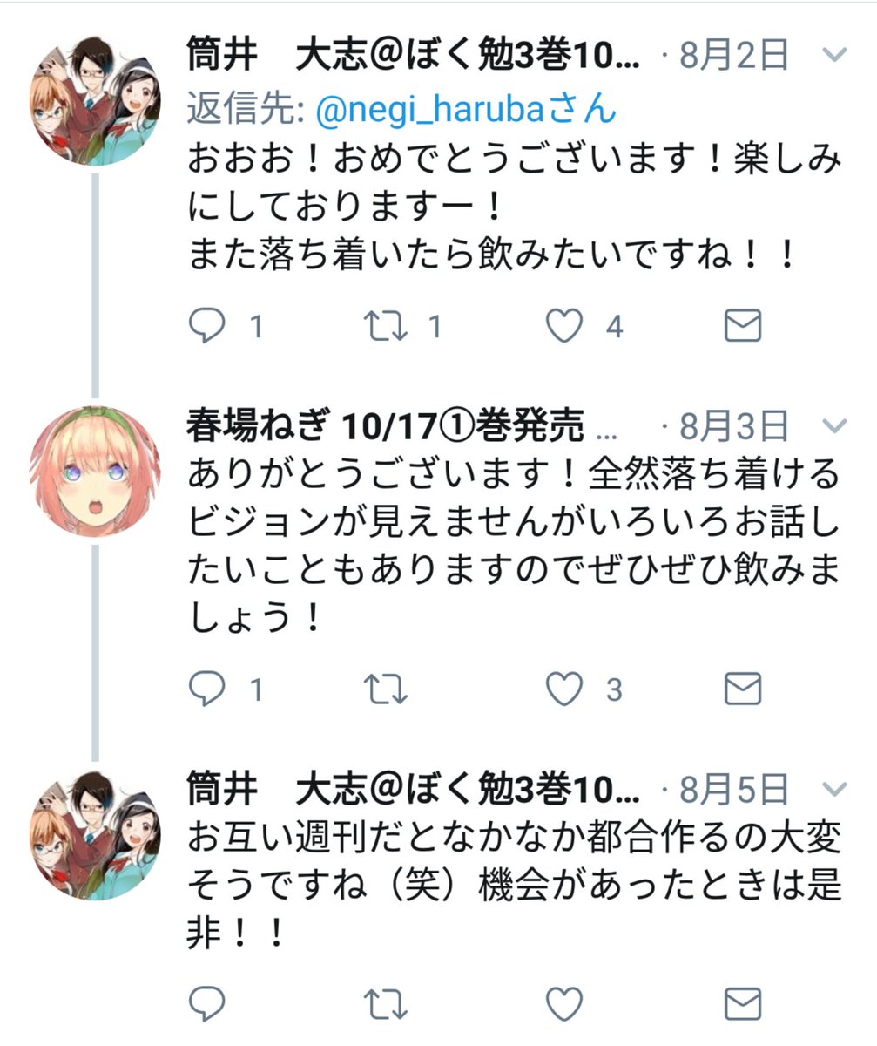Reply to 春場ねぎ's August 3 tweet
The width and height of the screenshot is (877, 1046).
207,690
